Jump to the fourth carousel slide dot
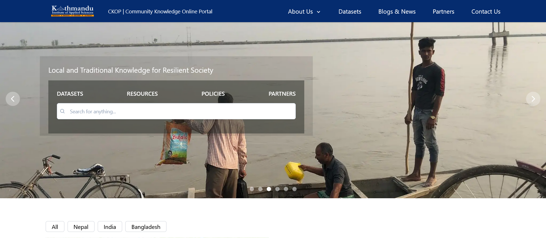The width and height of the screenshot is (546, 238). 277,189
